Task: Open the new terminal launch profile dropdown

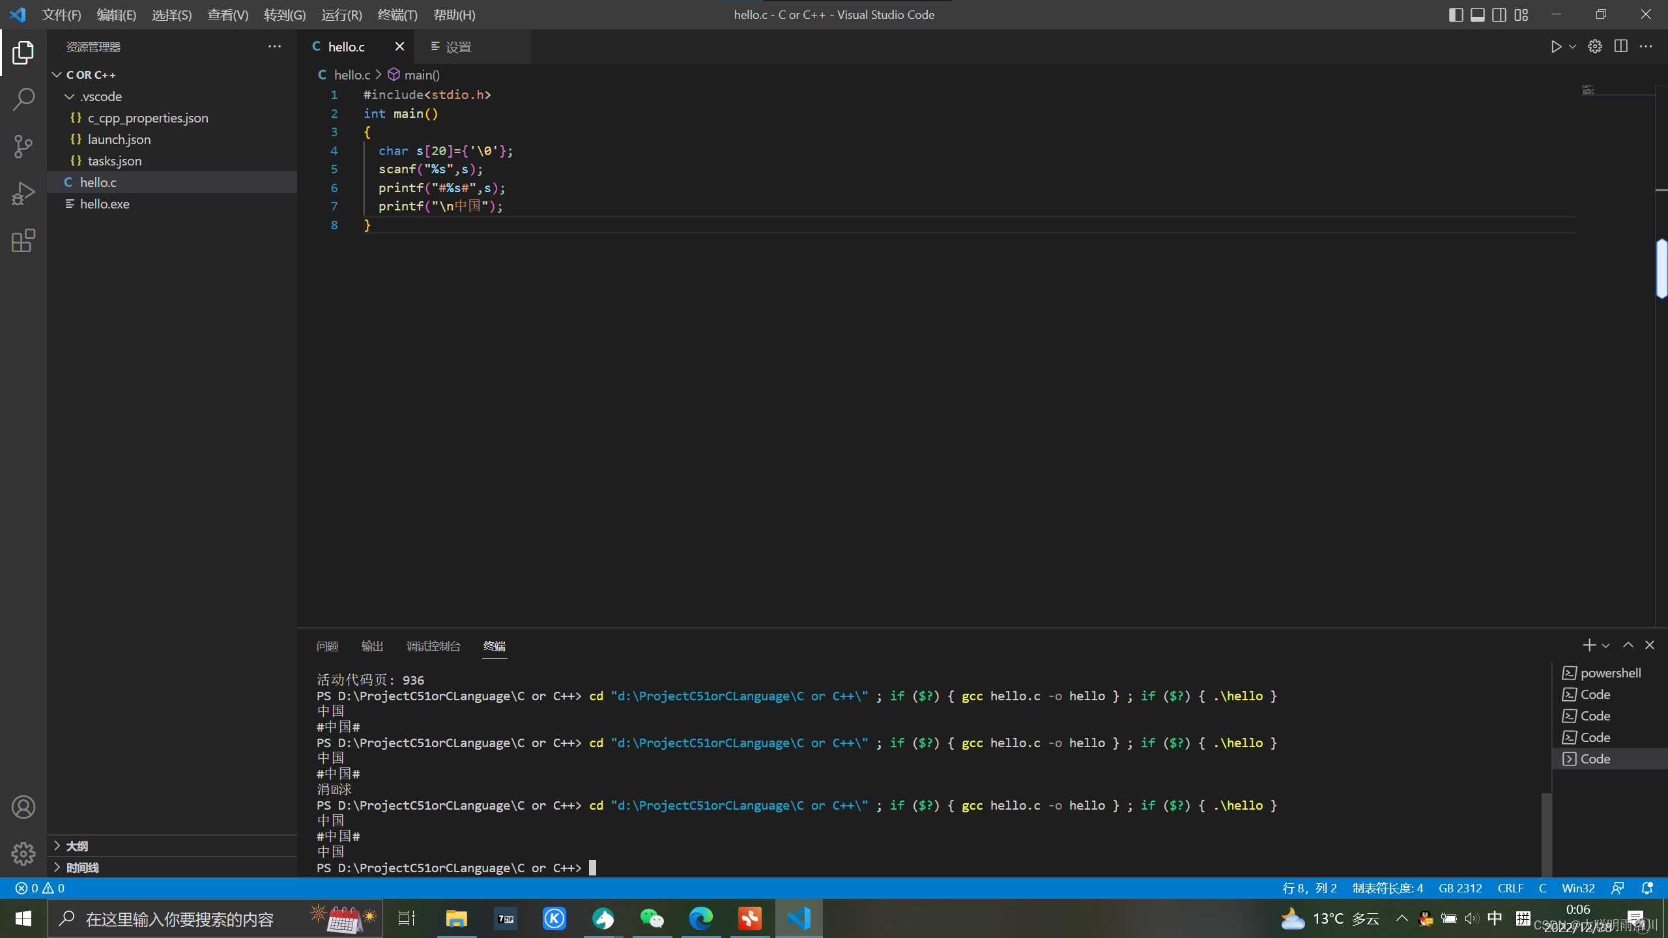Action: (1606, 646)
